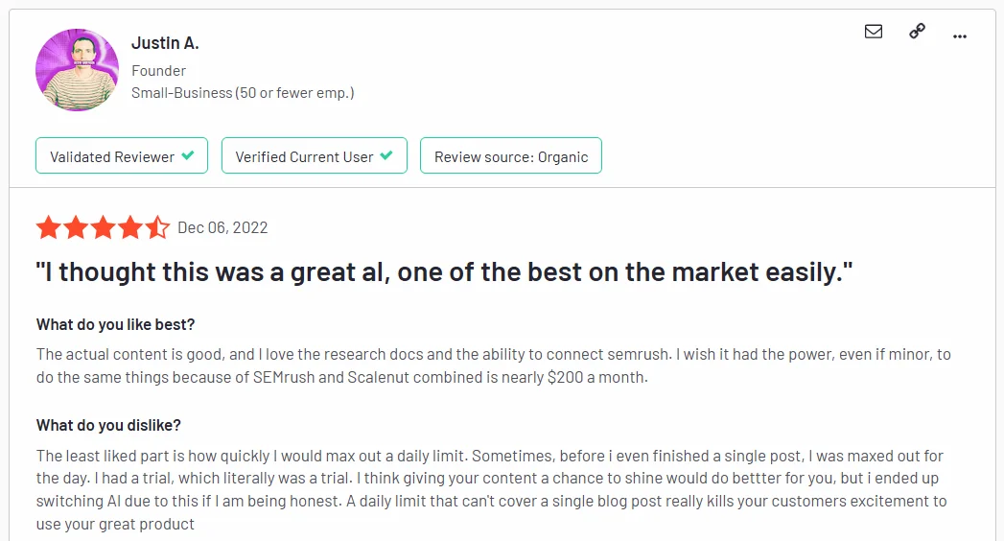1004x541 pixels.
Task: Click the chain link copy icon
Action: pos(917,32)
